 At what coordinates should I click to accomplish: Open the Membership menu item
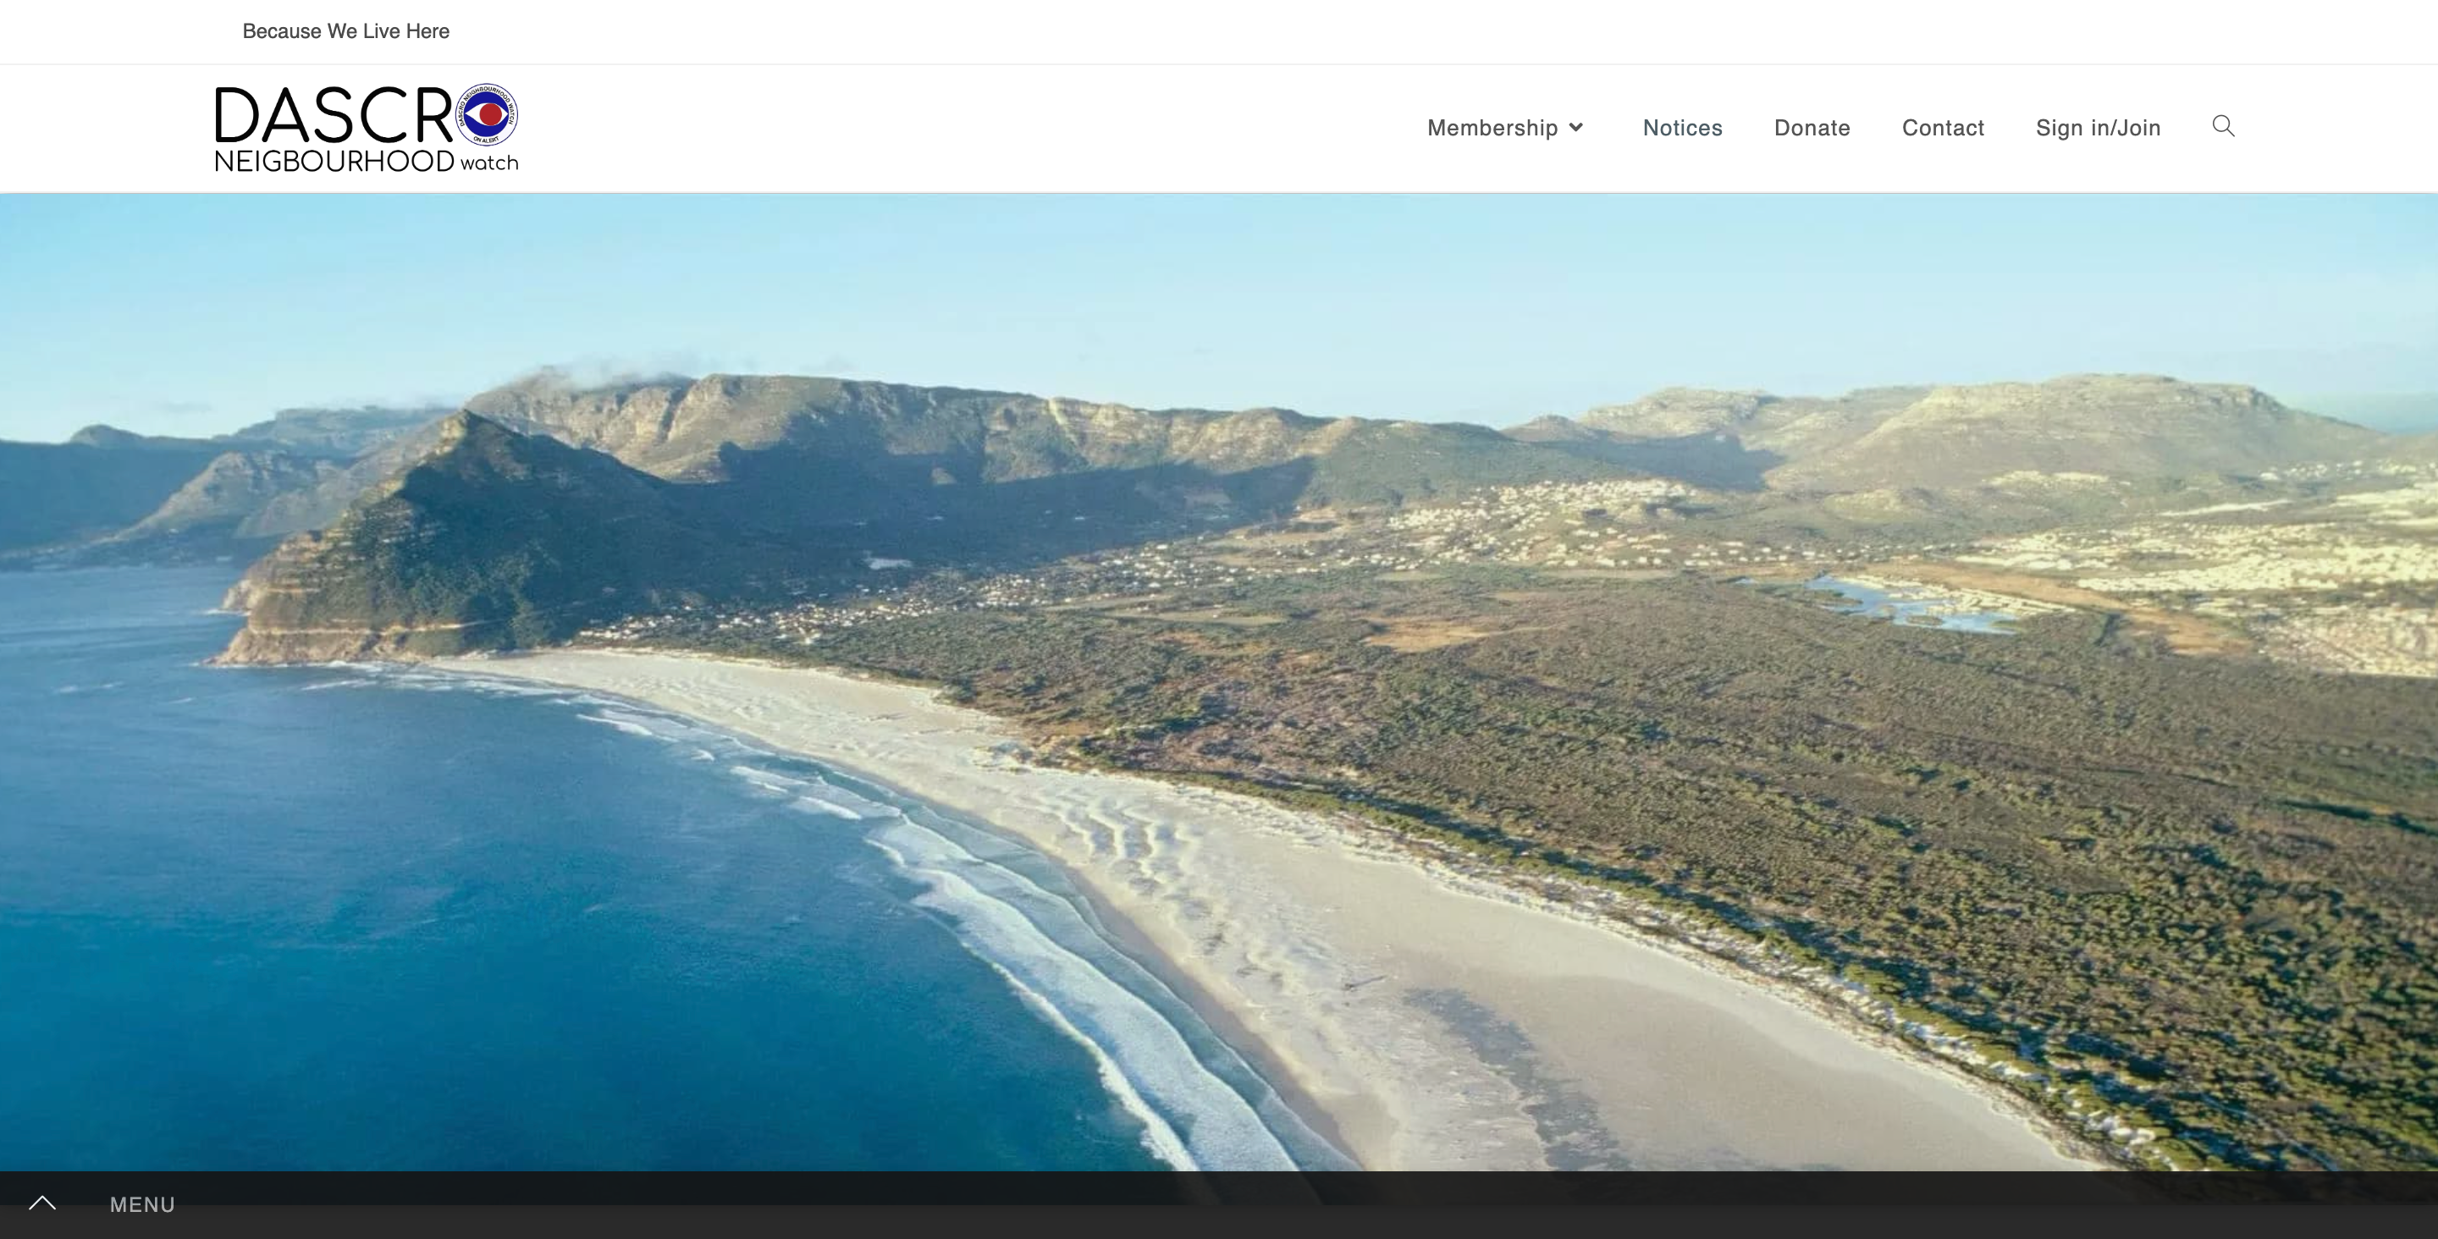[x=1492, y=128]
